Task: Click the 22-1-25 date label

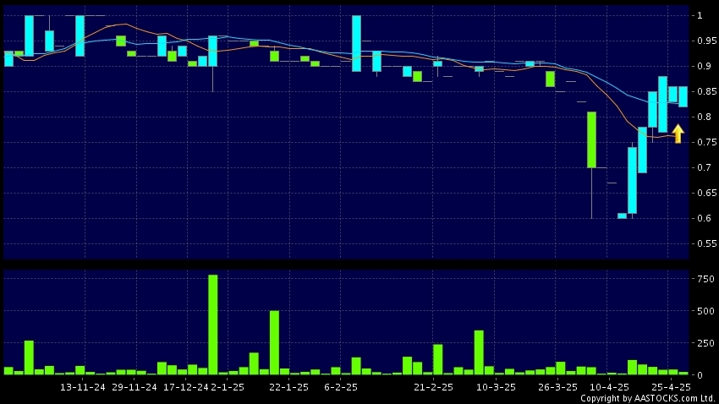Action: pos(289,387)
